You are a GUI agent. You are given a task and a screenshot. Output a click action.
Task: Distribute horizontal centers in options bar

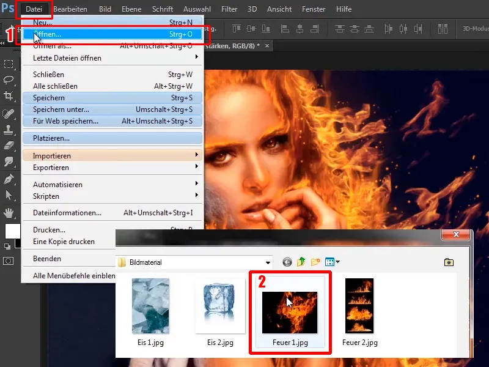tap(403, 29)
